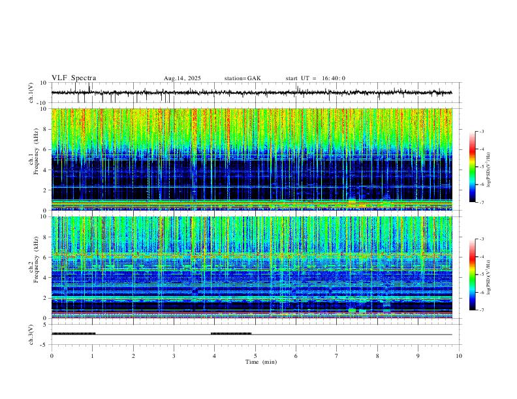Viewport: 517px width, 399px height.
Task: Click the "-7" label on ch.2 colorbar
Action: (481, 310)
